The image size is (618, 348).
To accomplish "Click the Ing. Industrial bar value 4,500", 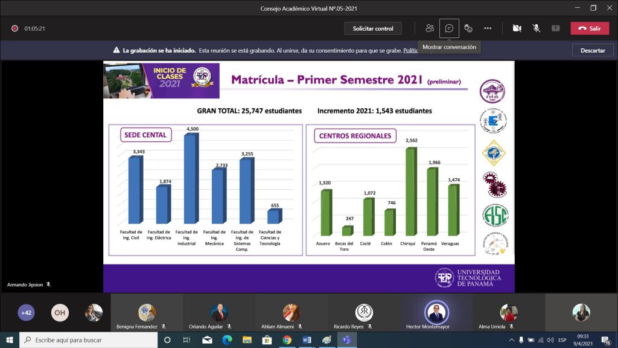I will (193, 129).
